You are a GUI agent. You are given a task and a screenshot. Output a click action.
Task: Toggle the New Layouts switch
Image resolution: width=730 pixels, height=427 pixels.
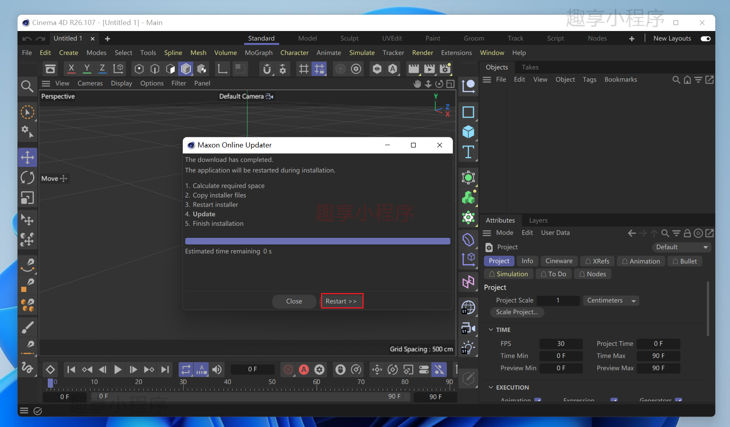click(705, 39)
